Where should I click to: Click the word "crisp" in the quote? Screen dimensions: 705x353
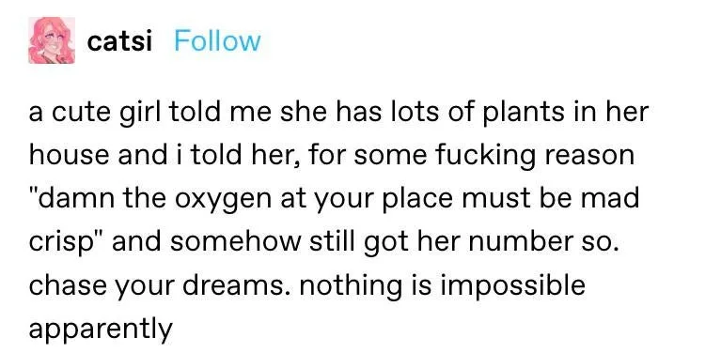63,243
